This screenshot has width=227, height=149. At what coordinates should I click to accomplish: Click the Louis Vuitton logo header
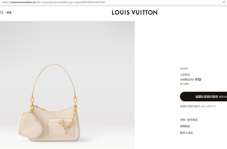pyautogui.click(x=134, y=12)
